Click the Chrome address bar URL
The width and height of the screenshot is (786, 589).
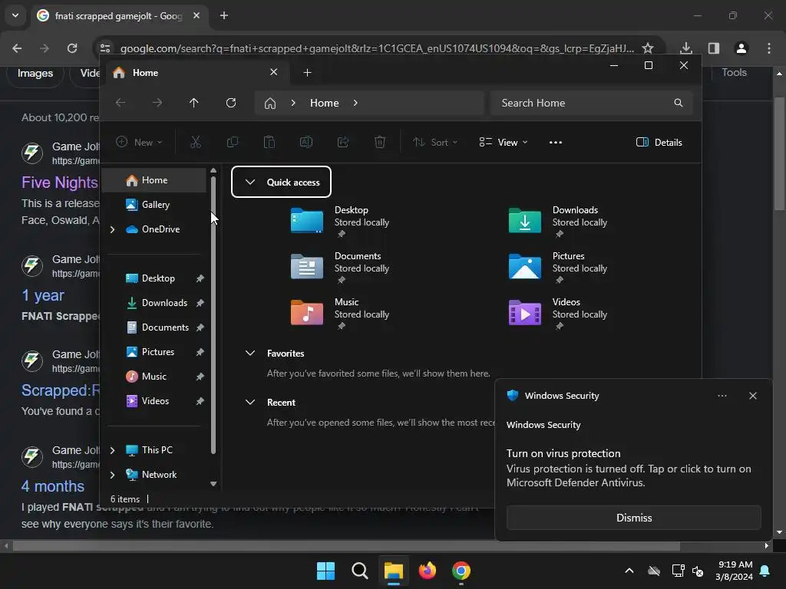[377, 48]
